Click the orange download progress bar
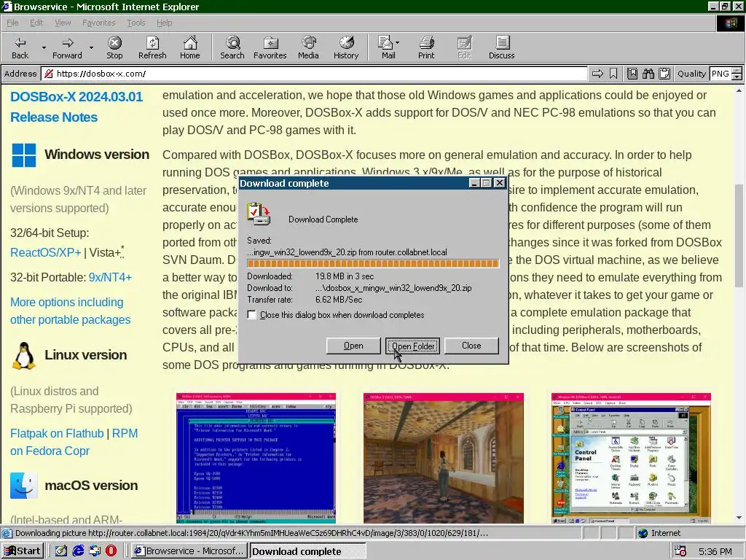 click(x=373, y=263)
